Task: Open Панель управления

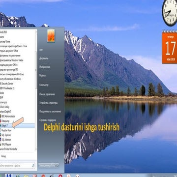Action: click(47, 94)
